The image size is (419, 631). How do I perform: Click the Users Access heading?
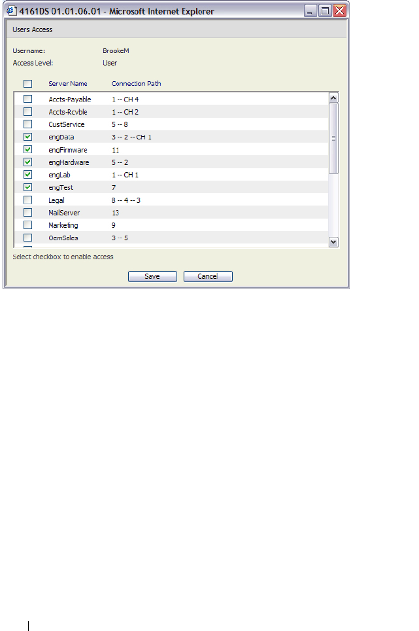(33, 29)
